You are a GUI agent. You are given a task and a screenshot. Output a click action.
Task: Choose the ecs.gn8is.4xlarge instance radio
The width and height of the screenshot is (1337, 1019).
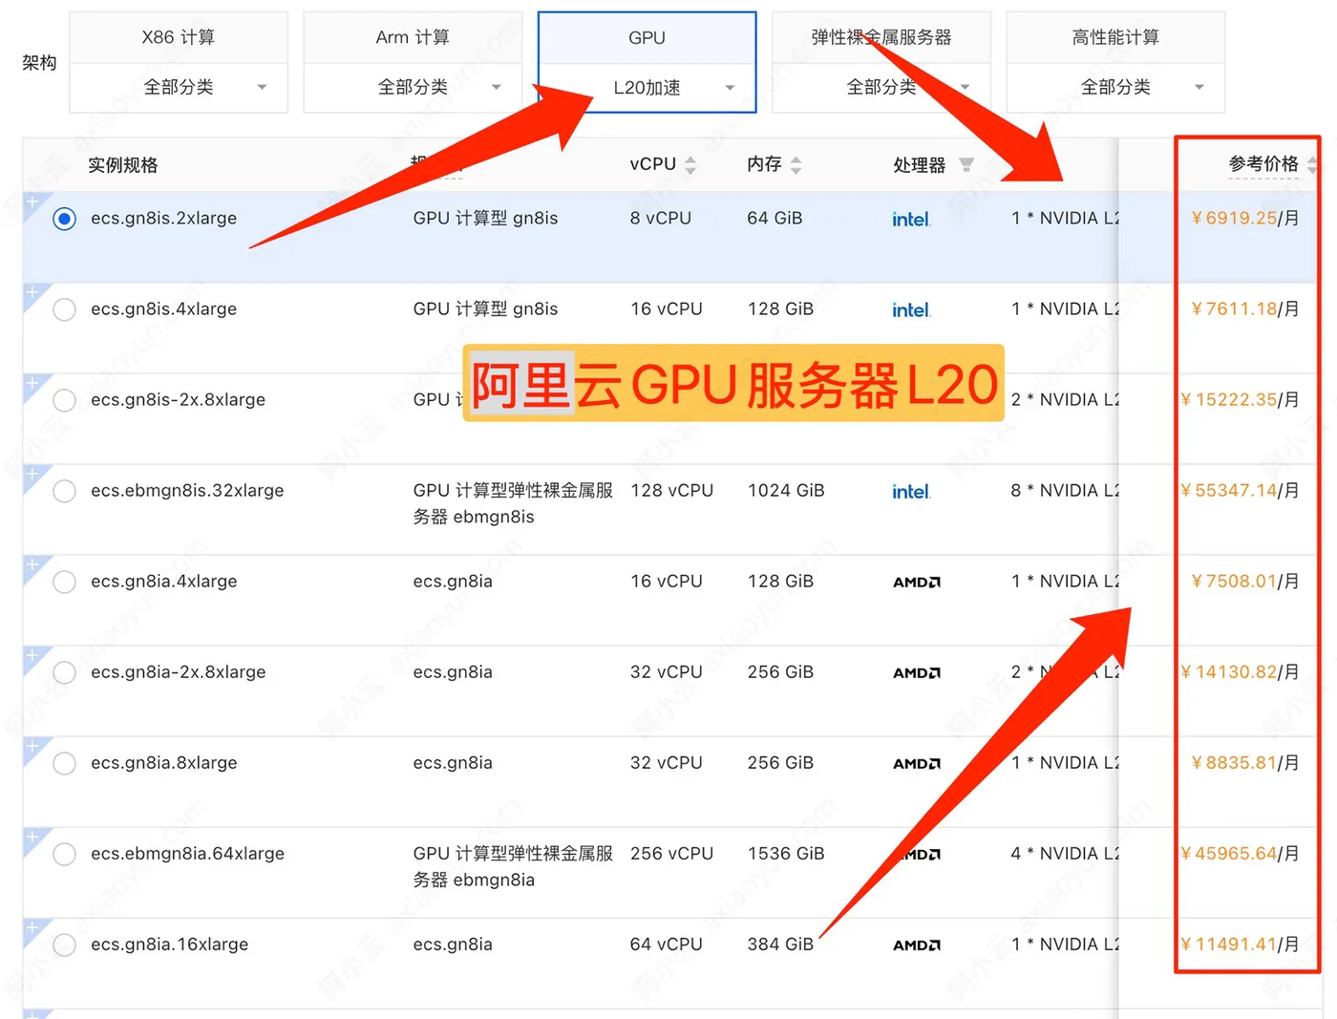pos(65,309)
